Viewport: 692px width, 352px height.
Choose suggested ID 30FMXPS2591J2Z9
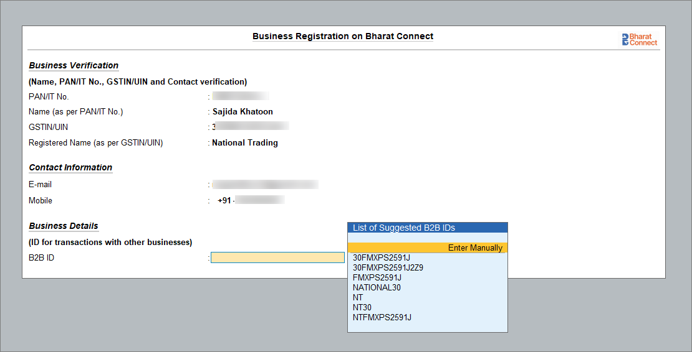pyautogui.click(x=388, y=267)
